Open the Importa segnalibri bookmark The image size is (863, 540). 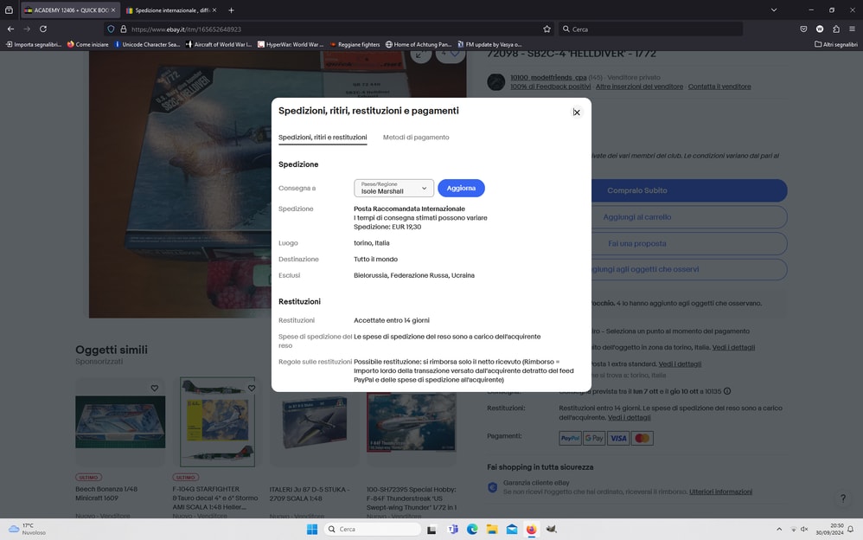click(34, 44)
